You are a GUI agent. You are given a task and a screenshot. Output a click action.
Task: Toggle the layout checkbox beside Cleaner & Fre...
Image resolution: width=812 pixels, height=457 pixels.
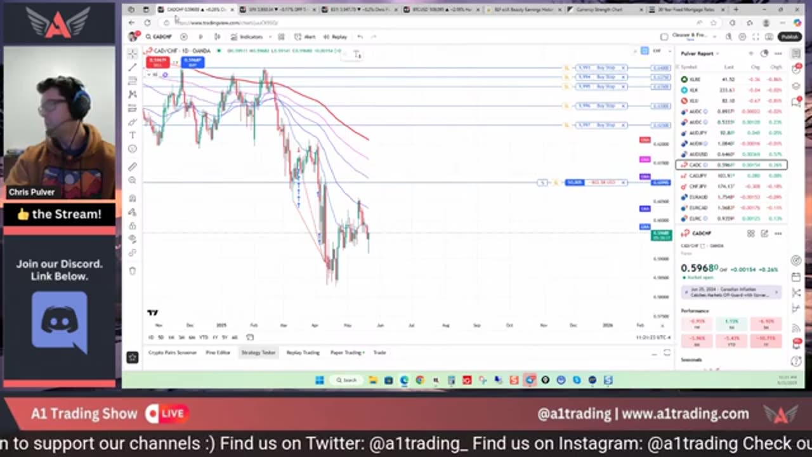(664, 37)
